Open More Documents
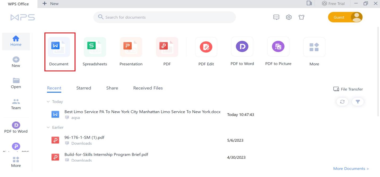The height and width of the screenshot is (177, 380). click(351, 168)
